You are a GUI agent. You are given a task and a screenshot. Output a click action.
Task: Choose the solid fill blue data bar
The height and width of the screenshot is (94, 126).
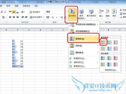[x=103, y=58]
